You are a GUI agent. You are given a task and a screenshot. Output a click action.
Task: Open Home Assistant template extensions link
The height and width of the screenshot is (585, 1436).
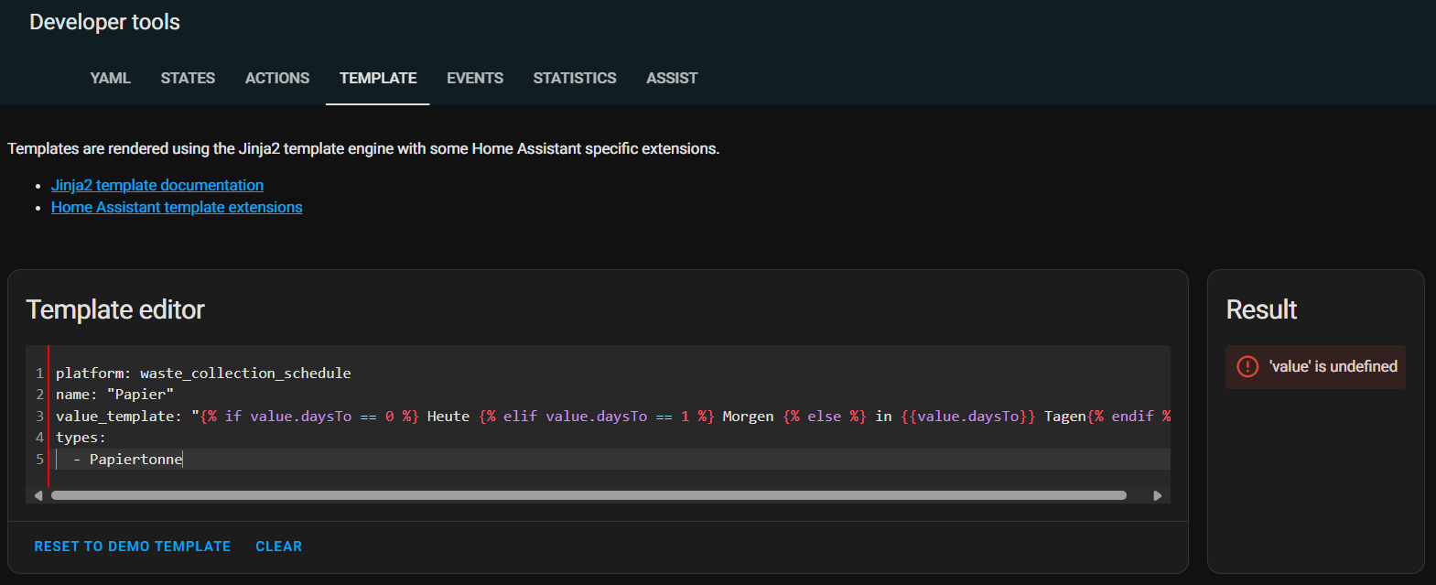coord(177,208)
